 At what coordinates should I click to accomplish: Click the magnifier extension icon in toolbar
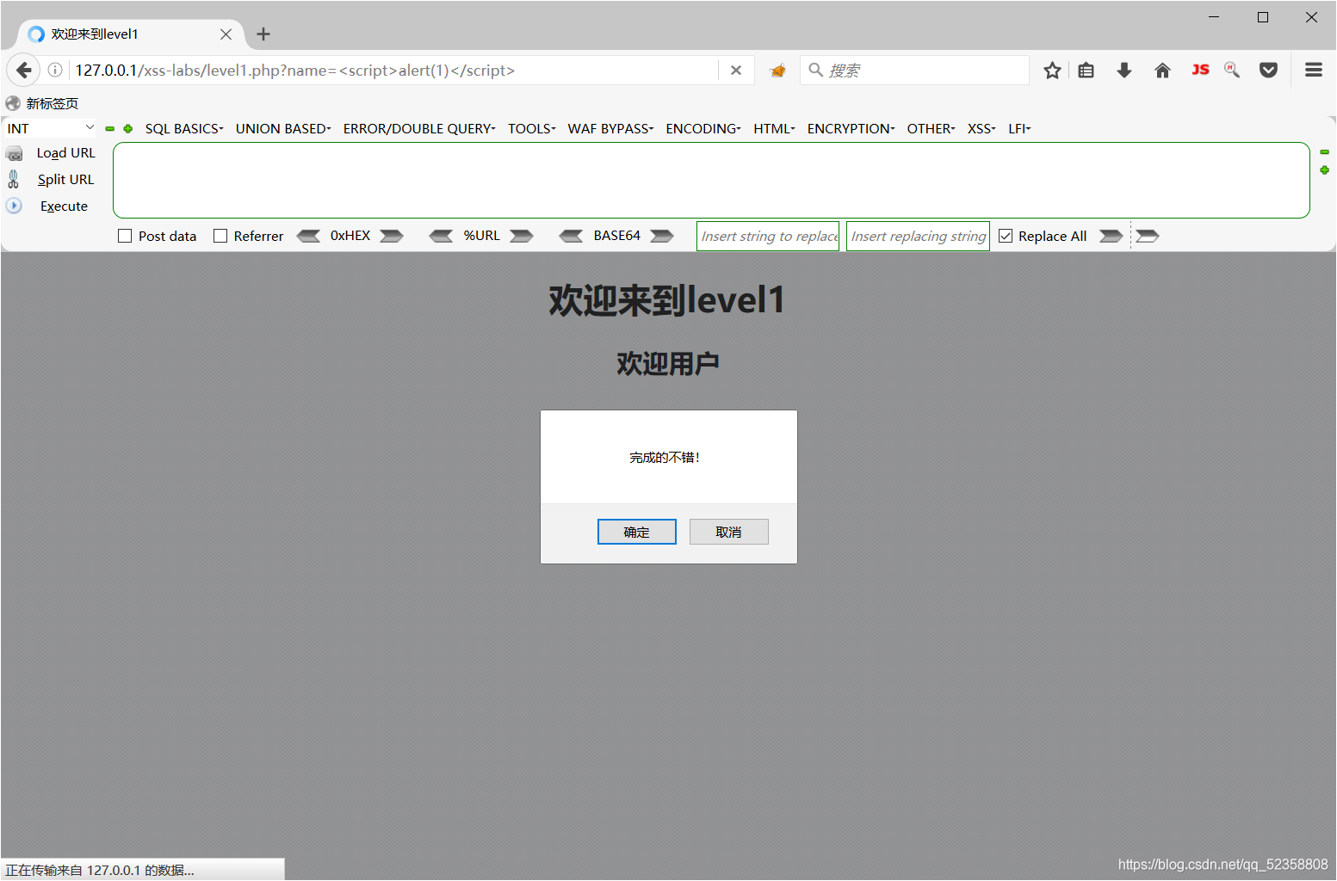pos(1232,70)
